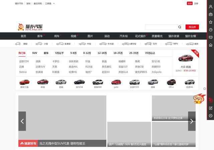Viewport: 214px width, 150px height.
Task: Click the star favorites sidebar icon
Action: [210, 22]
